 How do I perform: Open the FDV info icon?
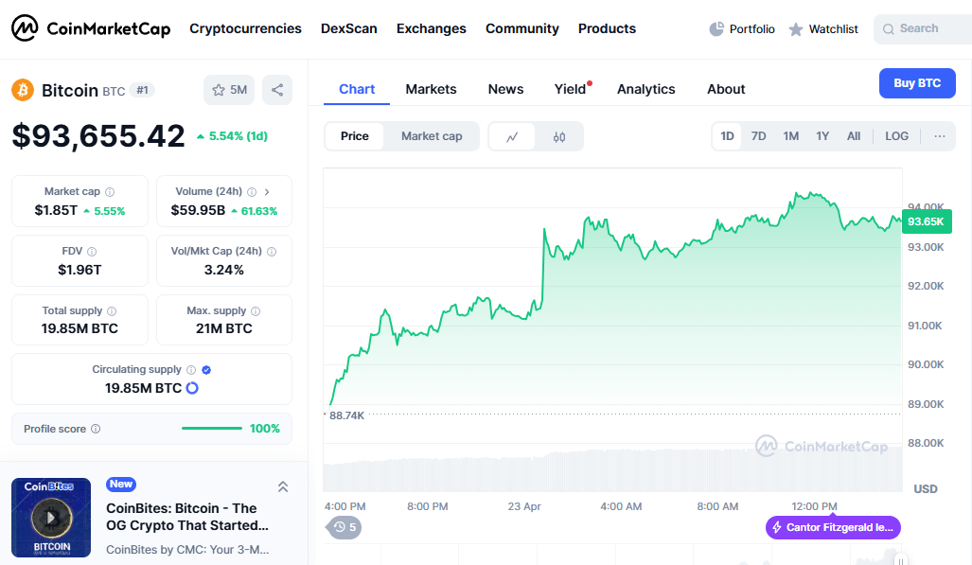92,252
